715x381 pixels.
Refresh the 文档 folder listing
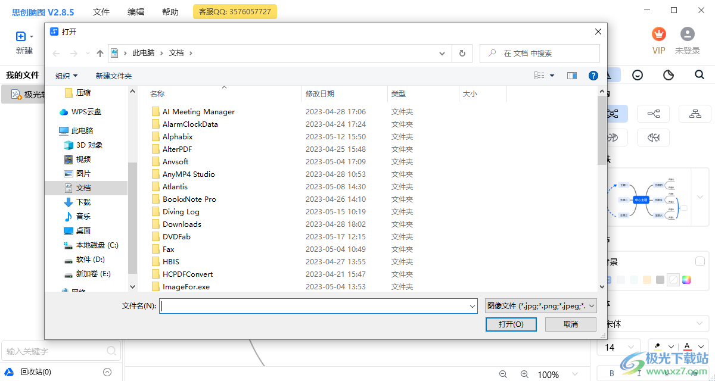pyautogui.click(x=462, y=53)
